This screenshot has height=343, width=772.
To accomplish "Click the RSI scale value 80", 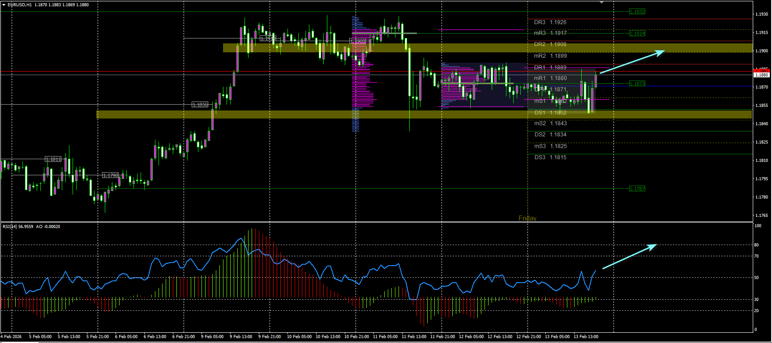I will (756, 245).
